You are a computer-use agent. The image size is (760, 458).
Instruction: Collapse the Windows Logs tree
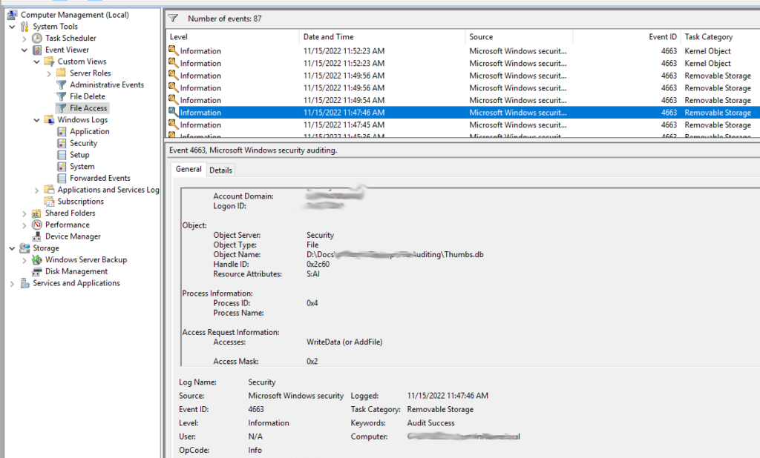tap(35, 119)
